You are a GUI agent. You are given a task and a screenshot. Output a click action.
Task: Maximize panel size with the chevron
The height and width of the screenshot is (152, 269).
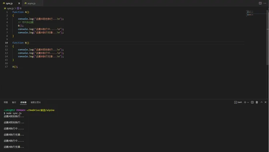point(261,102)
